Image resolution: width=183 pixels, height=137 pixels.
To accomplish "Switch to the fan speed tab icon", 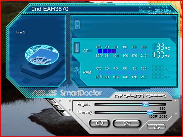I will click(77, 70).
